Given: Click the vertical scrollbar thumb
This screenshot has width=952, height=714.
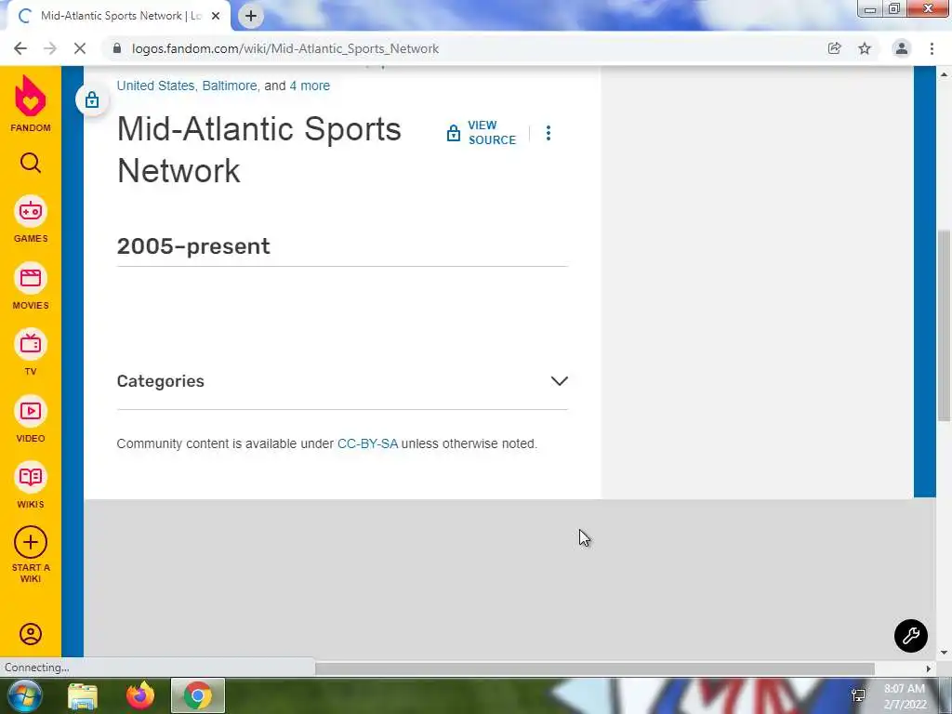Looking at the screenshot, I should pyautogui.click(x=944, y=325).
